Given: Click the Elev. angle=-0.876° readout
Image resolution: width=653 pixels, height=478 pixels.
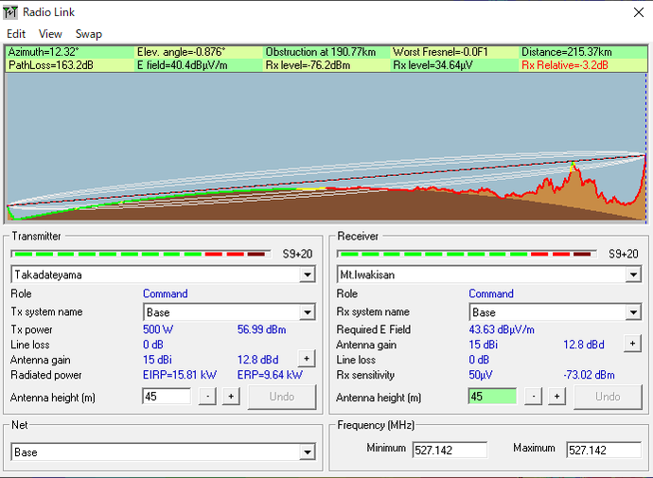Looking at the screenshot, I should click(181, 52).
